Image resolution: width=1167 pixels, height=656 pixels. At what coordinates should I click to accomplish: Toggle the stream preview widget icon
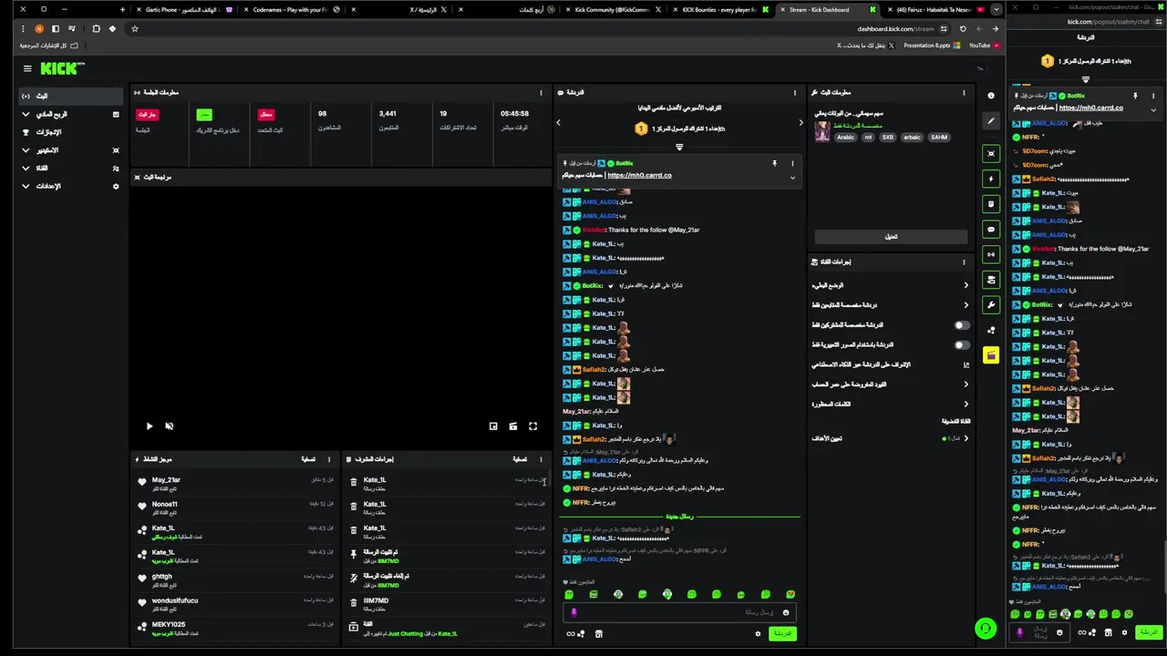(x=991, y=154)
